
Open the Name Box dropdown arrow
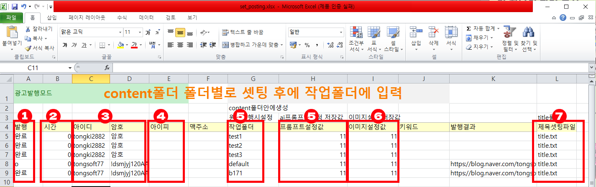point(70,68)
